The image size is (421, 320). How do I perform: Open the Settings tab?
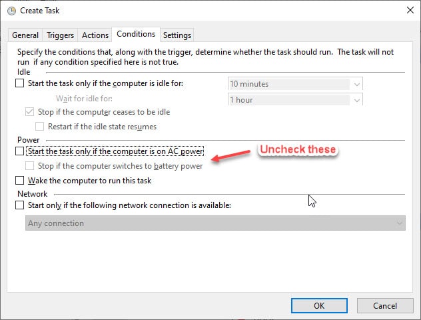[177, 35]
